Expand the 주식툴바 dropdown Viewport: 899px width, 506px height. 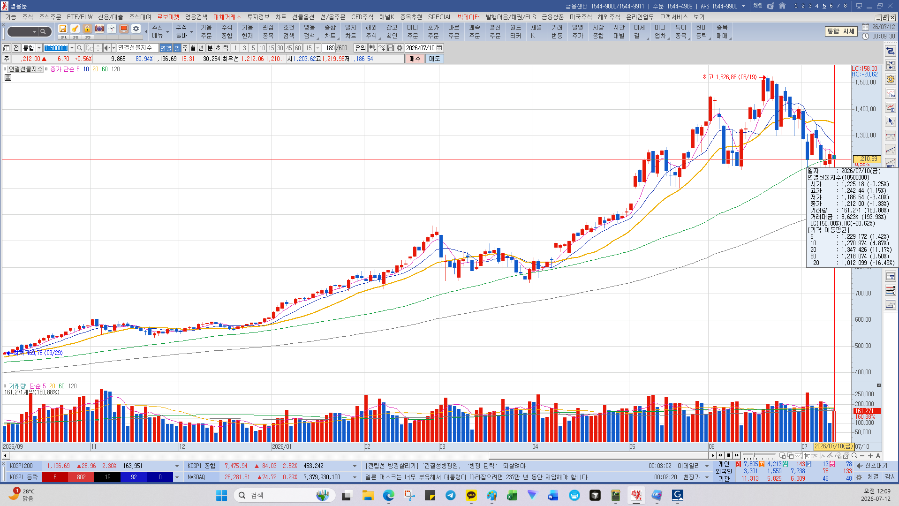tap(191, 33)
